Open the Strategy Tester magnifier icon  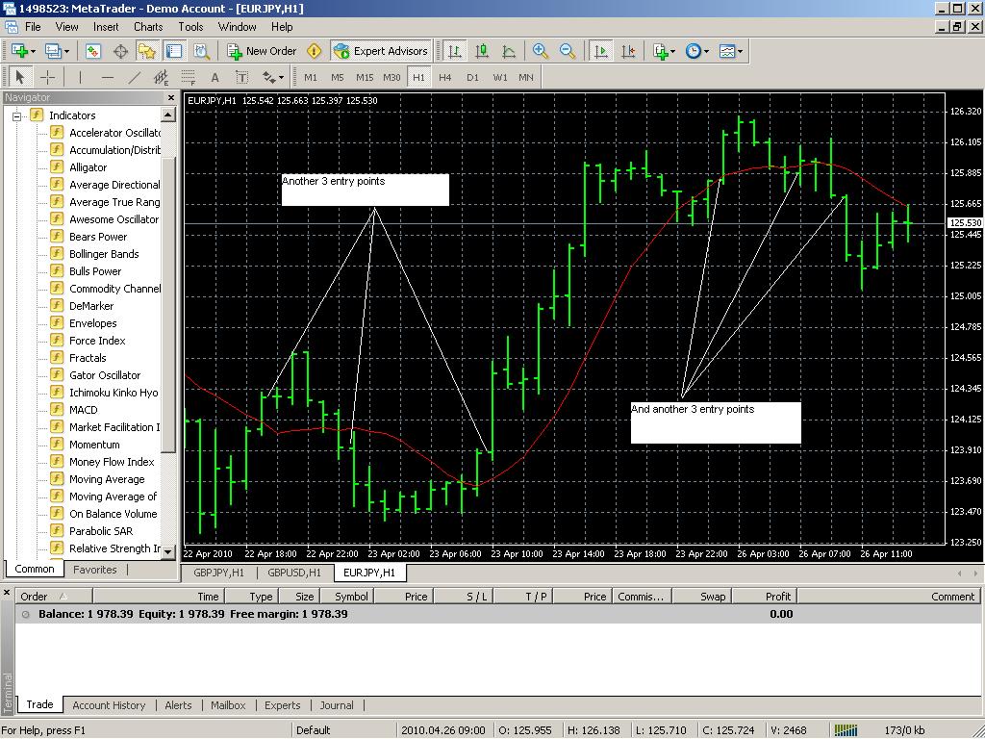pyautogui.click(x=201, y=51)
